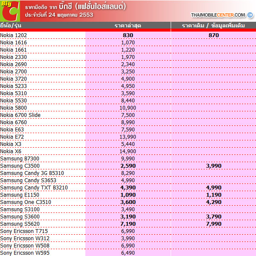
Task: Select Samsung Candy S3653 row
Action: 28,180
